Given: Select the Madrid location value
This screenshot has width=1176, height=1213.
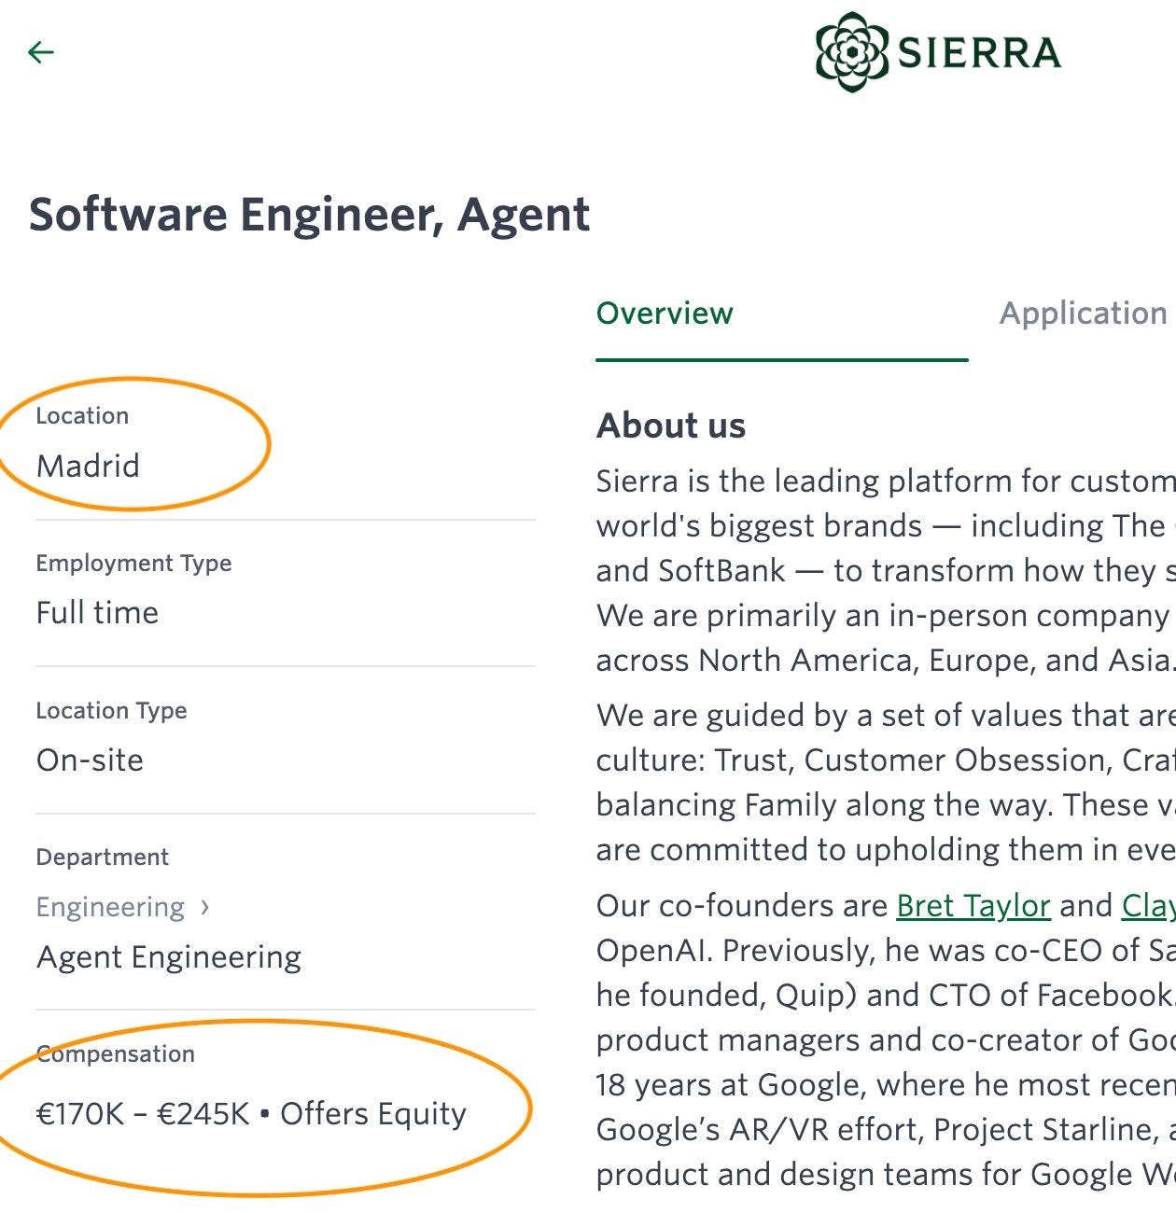Looking at the screenshot, I should click(x=88, y=466).
